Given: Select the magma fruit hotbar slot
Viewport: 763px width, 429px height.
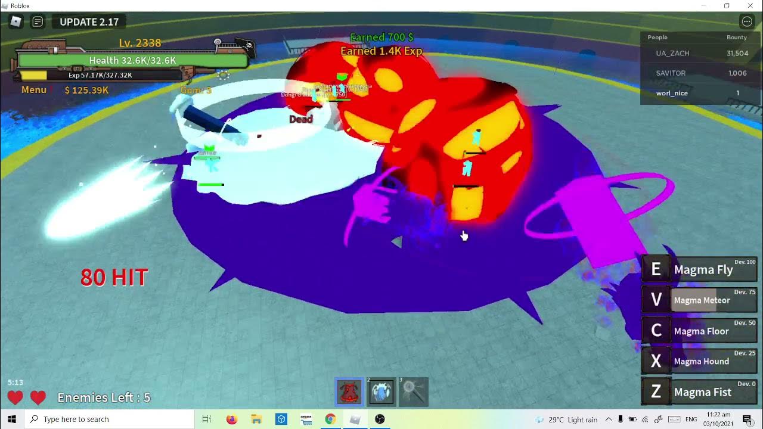Looking at the screenshot, I should pyautogui.click(x=349, y=392).
